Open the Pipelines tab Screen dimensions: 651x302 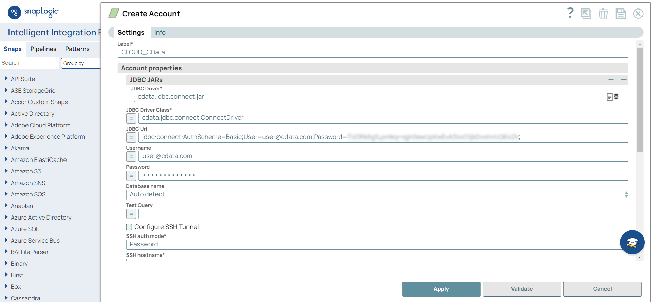(43, 49)
